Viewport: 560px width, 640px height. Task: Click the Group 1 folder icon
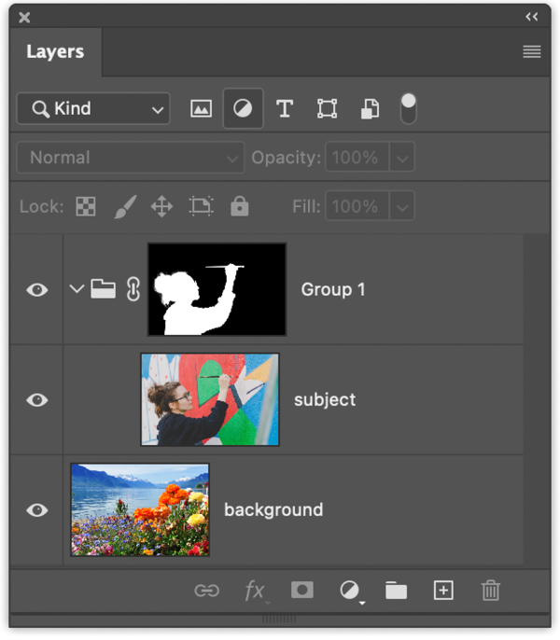click(x=103, y=289)
